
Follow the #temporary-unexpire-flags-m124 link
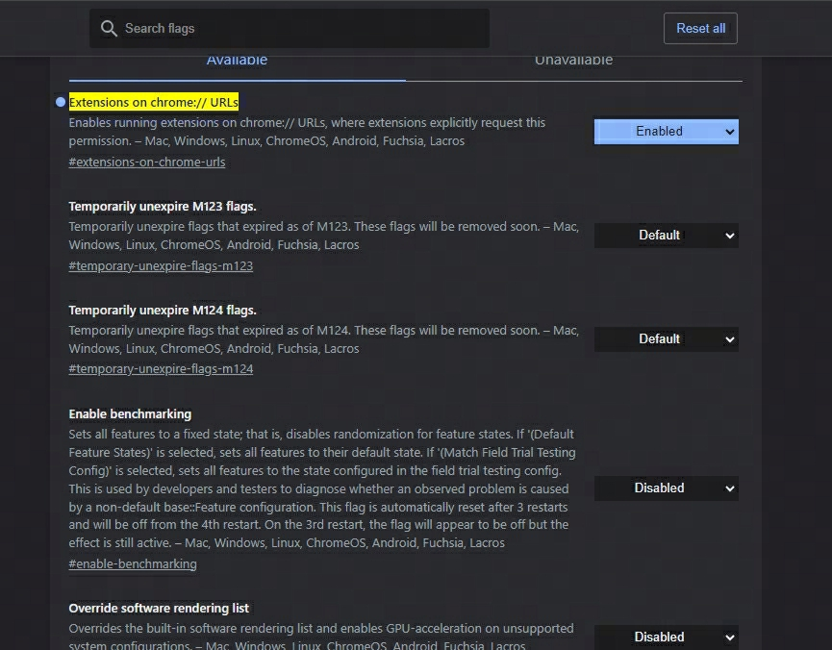[x=161, y=369]
